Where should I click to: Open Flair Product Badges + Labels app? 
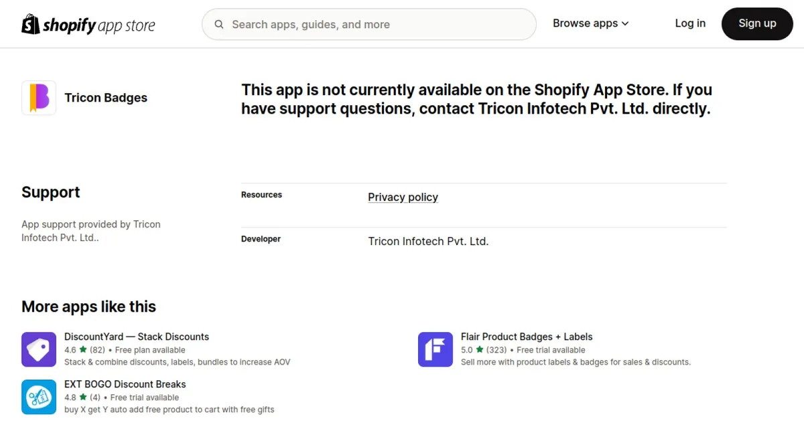point(527,337)
